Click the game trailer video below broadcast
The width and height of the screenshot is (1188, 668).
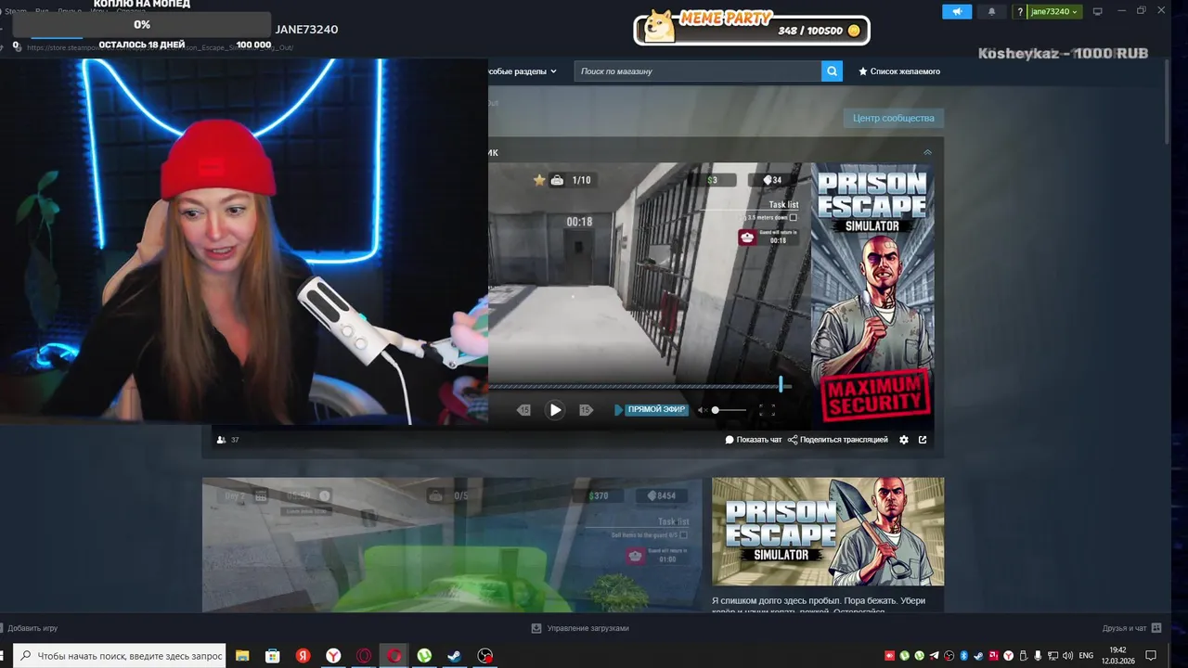tap(452, 545)
